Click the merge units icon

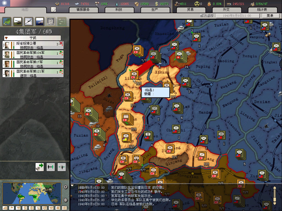click(61, 167)
